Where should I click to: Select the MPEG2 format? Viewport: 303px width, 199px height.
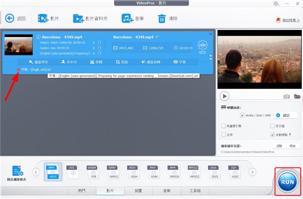coord(194,172)
